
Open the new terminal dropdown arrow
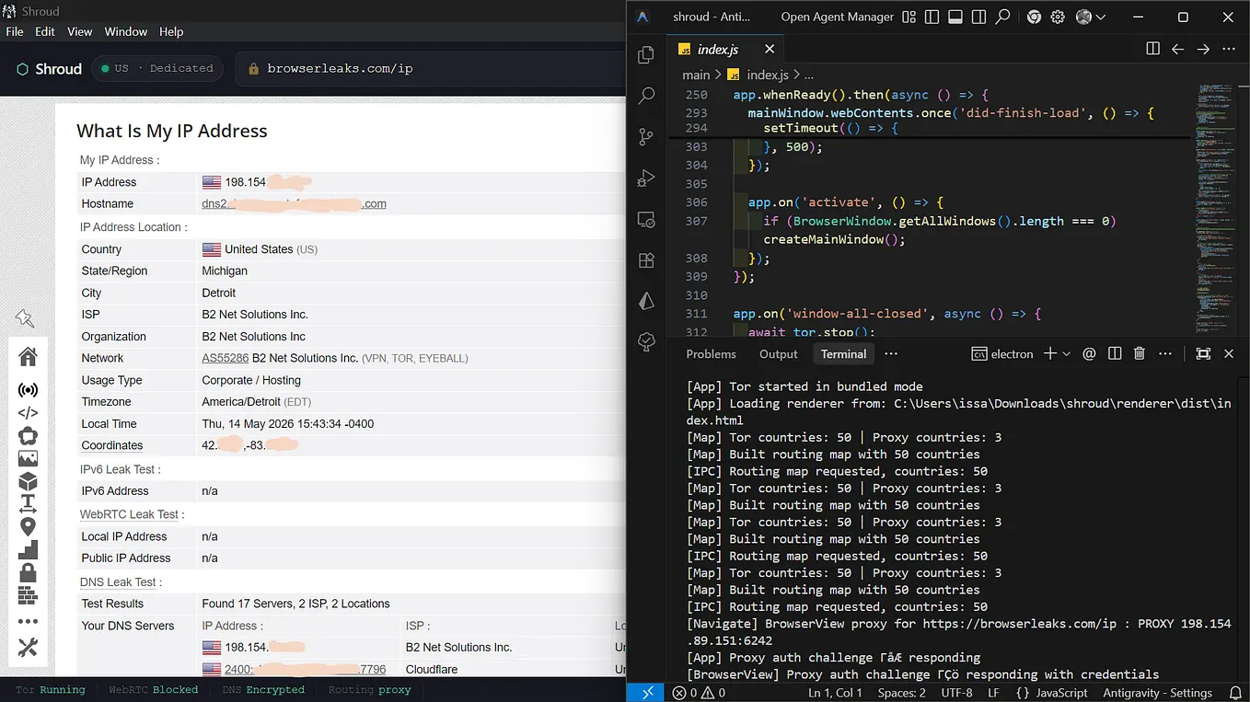tap(1068, 354)
